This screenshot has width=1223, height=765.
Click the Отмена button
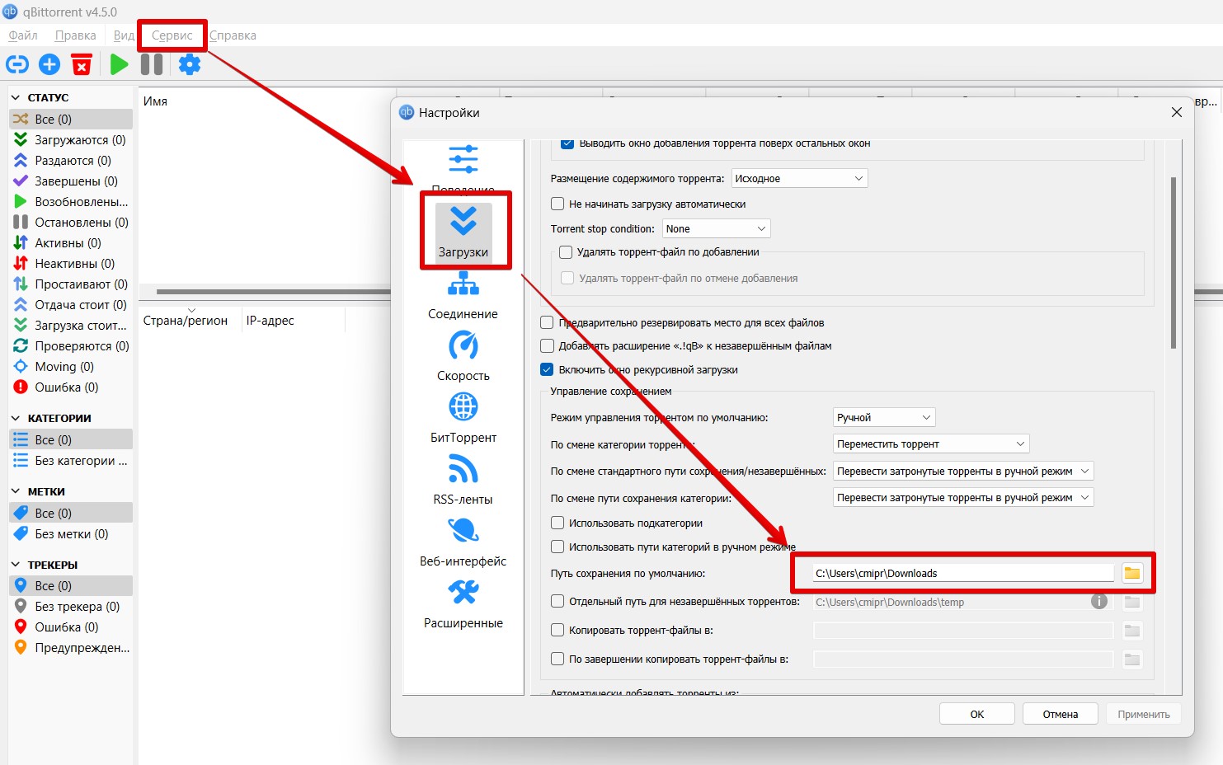tap(1061, 714)
